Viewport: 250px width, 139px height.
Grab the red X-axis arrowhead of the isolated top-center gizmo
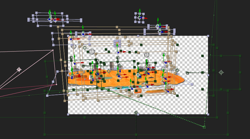(146, 18)
